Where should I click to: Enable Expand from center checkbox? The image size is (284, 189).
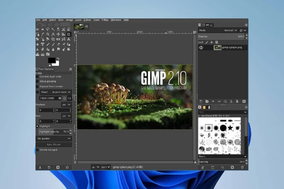click(38, 87)
